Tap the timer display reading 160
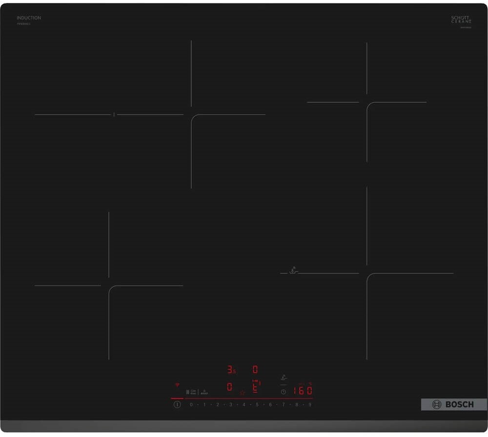The image size is (488, 437). pos(303,391)
